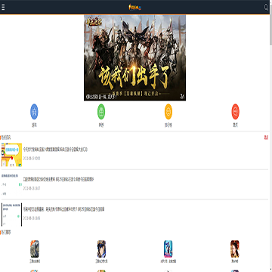This screenshot has height=272, width=272.
Task: Click the search magnifier icon
Action: click(266, 8)
